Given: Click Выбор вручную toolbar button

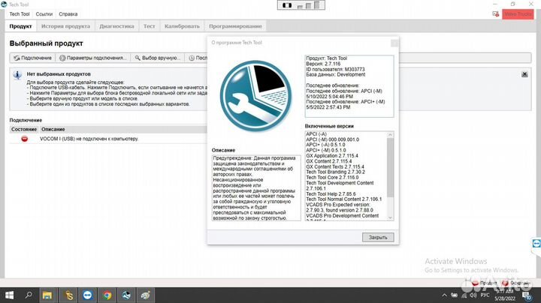Looking at the screenshot, I should coord(158,58).
